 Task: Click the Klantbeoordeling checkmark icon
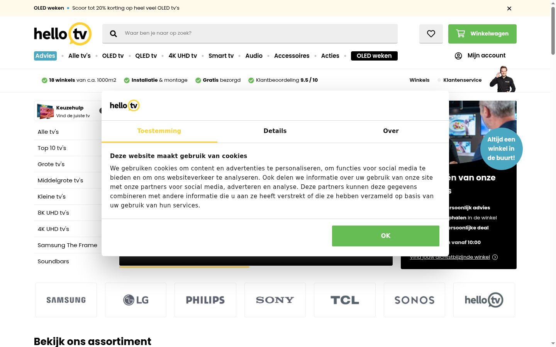tap(251, 80)
